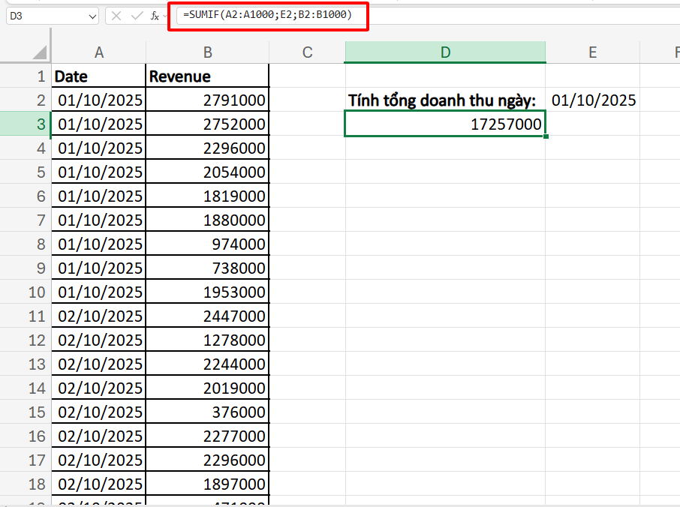This screenshot has width=680, height=507.
Task: Click the Insert Function fx icon
Action: (x=155, y=15)
